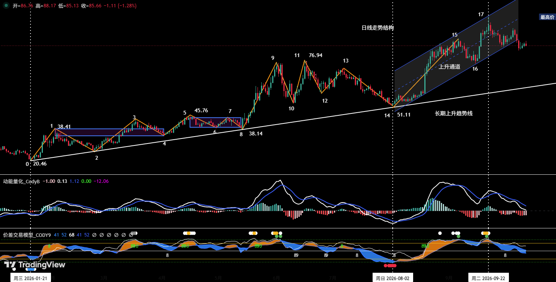
Task: Select the 动能量化_CodyB indicator title
Action: [x=21, y=181]
